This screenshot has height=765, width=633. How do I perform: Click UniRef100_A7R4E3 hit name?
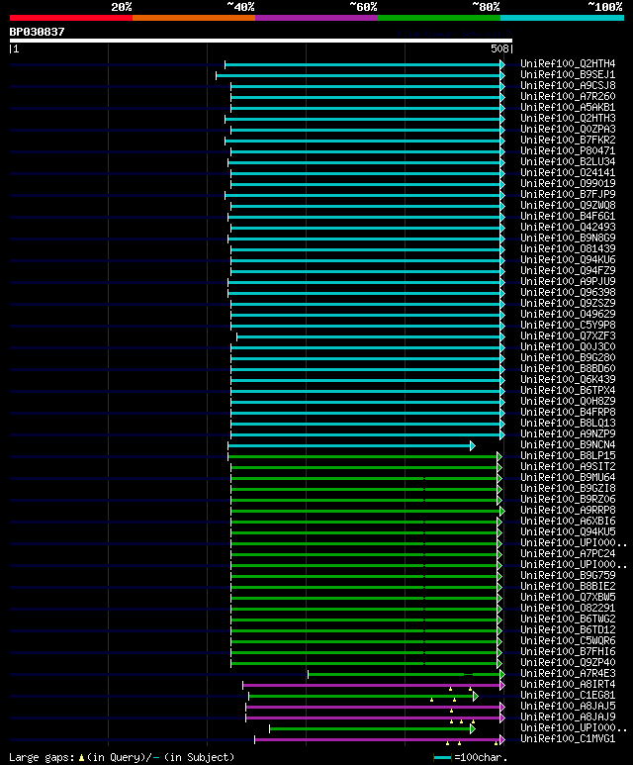click(x=568, y=673)
